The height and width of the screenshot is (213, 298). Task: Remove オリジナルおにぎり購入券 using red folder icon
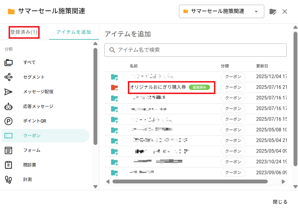[x=114, y=88]
